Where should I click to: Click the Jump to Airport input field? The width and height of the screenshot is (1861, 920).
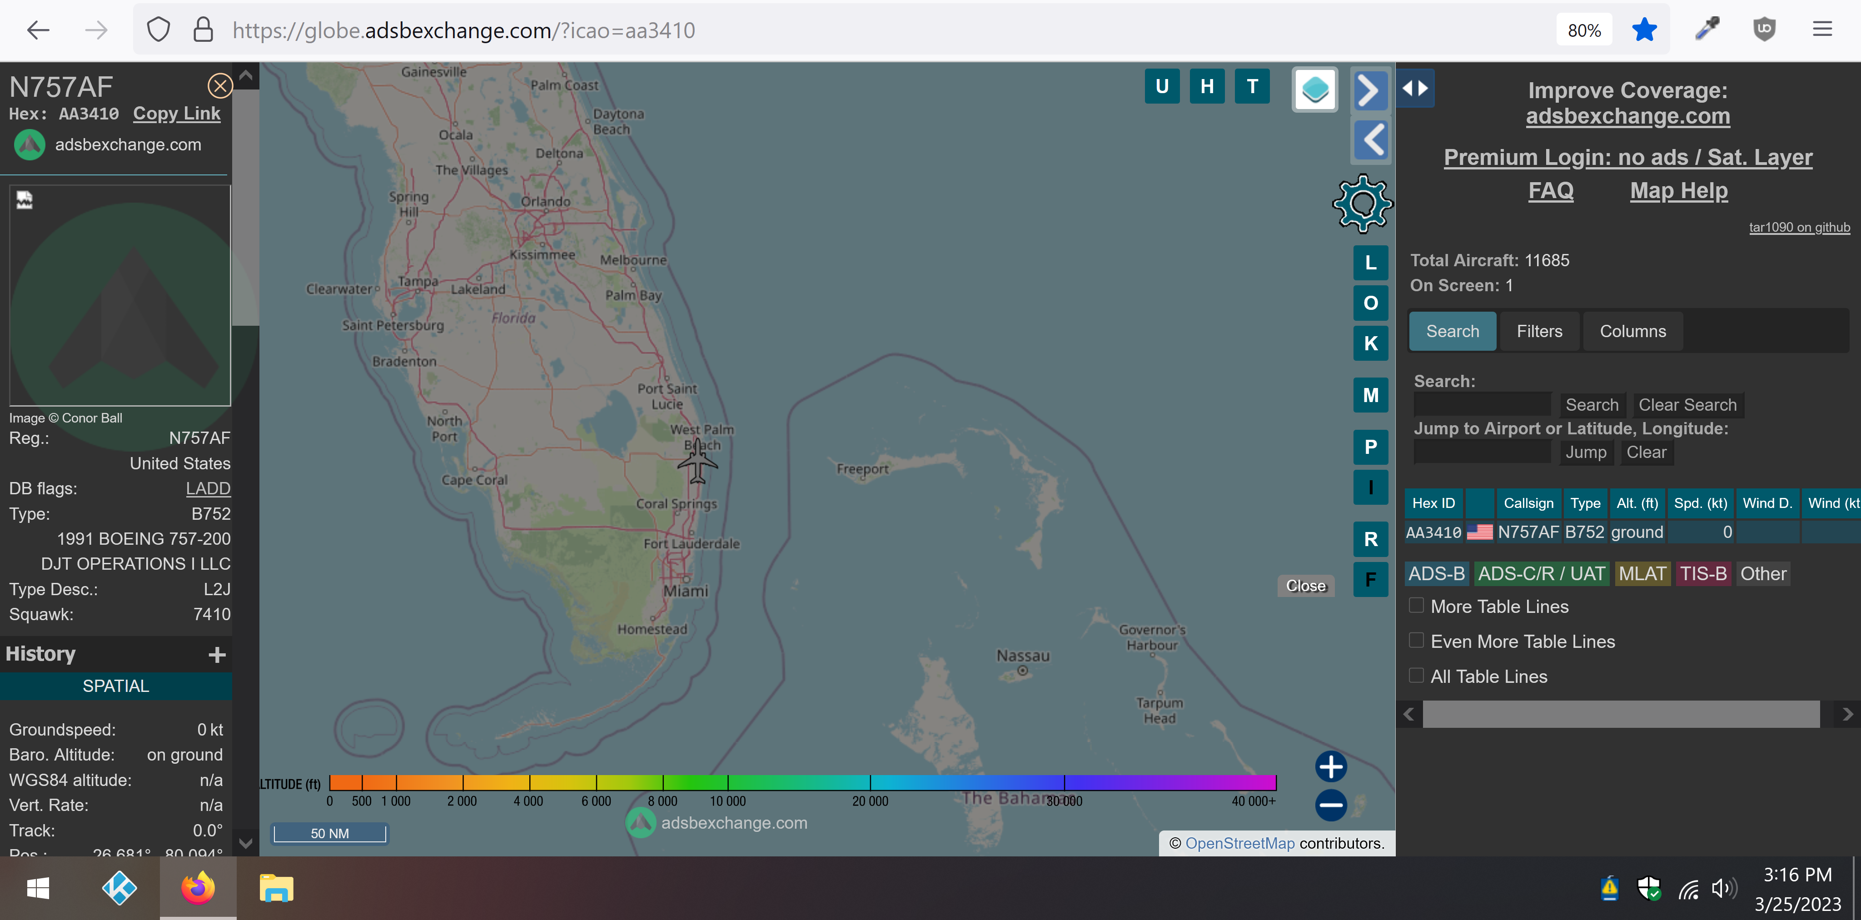point(1482,452)
